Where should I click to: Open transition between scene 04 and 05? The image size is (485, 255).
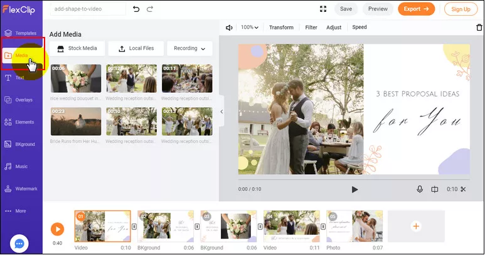click(x=323, y=227)
